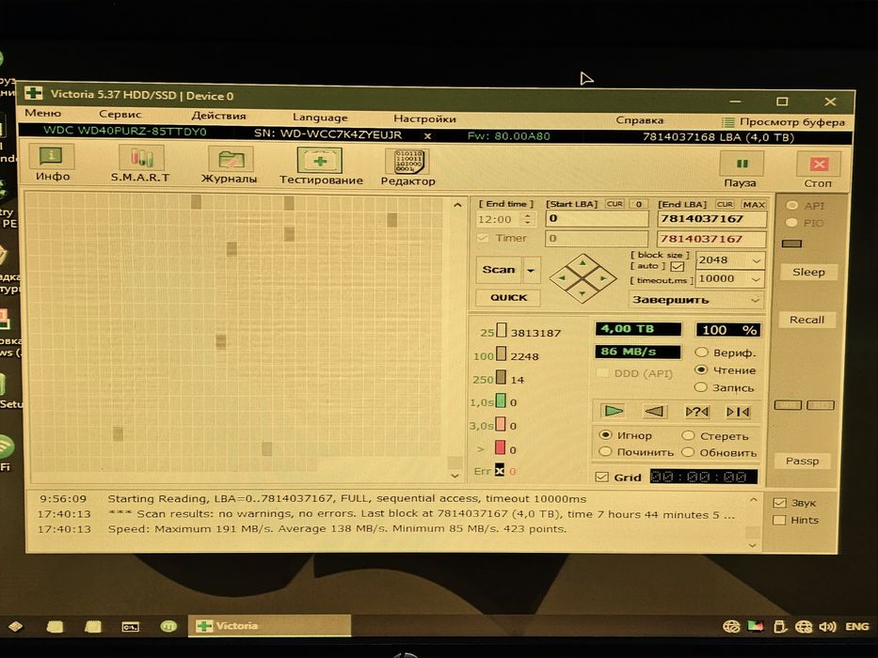Select the butterfly ▷|◁ scan mode

pyautogui.click(x=738, y=413)
